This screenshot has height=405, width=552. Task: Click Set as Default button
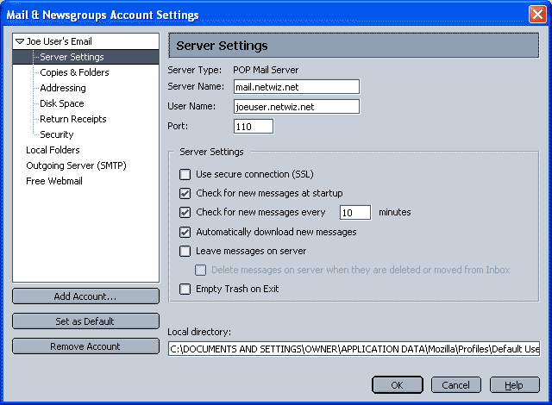tap(85, 321)
